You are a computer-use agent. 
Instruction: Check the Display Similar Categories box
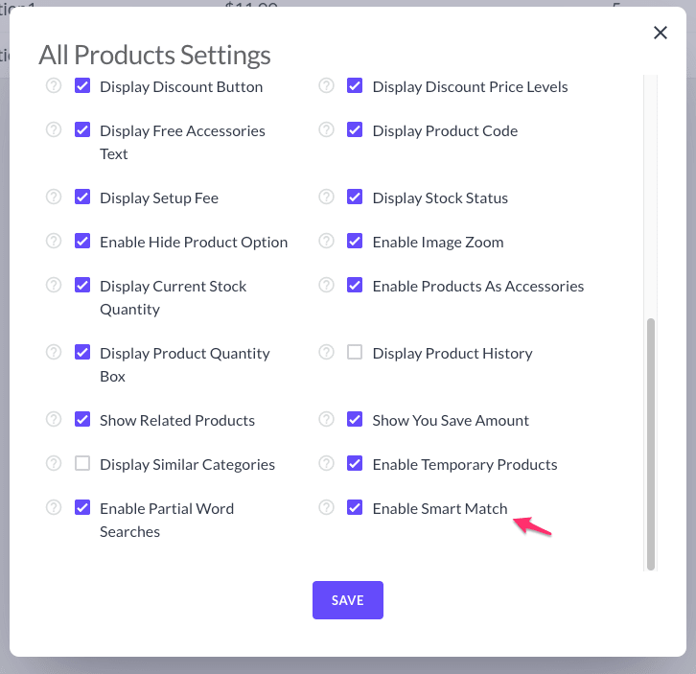pos(82,464)
